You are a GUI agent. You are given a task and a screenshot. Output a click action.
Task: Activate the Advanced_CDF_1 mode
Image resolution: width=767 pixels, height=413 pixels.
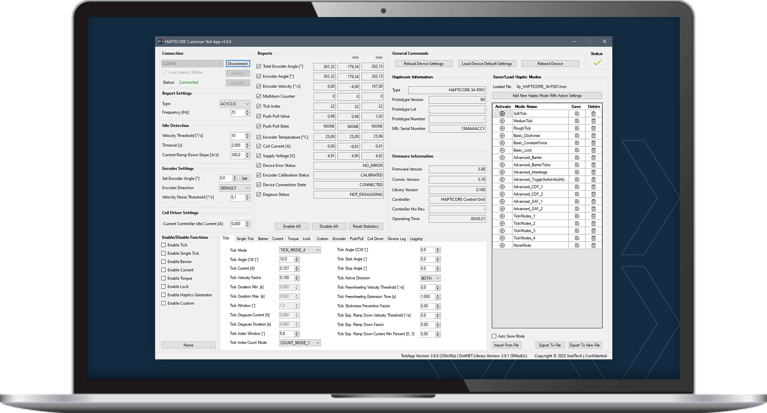(502, 187)
